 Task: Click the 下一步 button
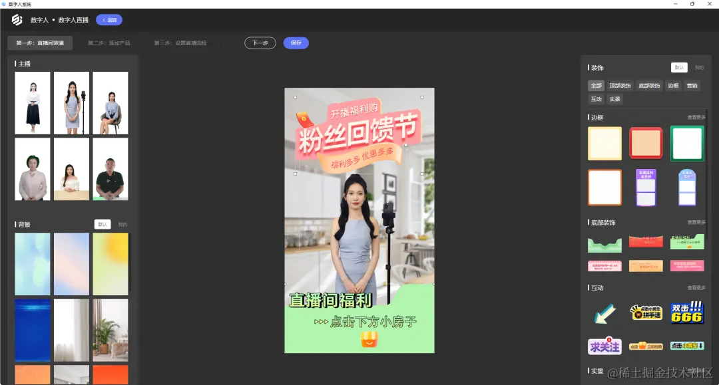260,42
